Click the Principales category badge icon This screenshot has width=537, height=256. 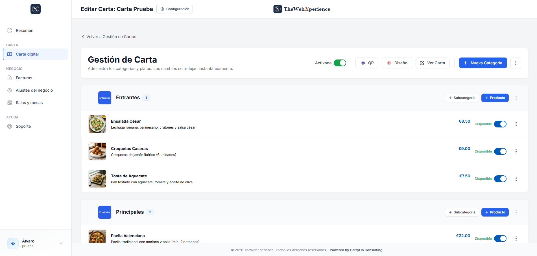click(x=105, y=212)
